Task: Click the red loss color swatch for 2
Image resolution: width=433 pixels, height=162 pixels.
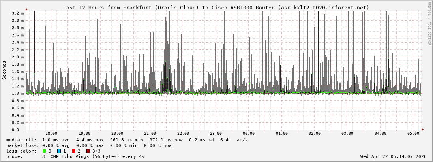Action: point(73,151)
